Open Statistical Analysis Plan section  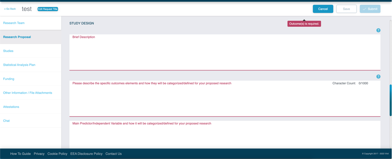point(31,65)
